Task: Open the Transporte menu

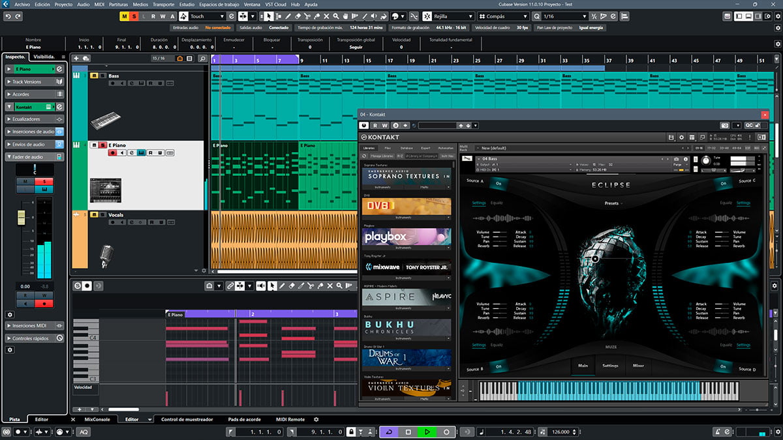Action: [x=163, y=4]
